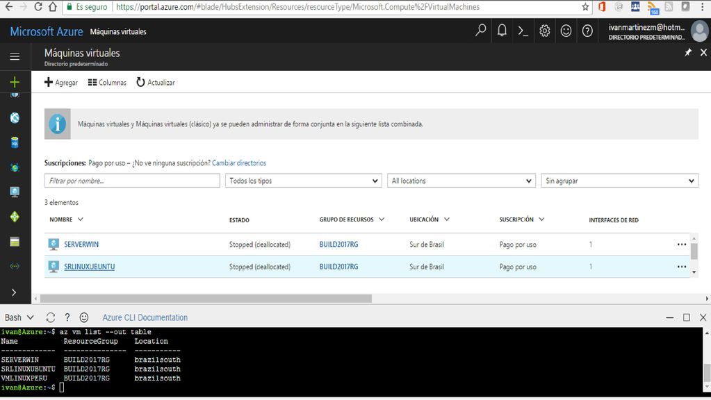Open the globe App Services sidebar icon

tap(15, 118)
